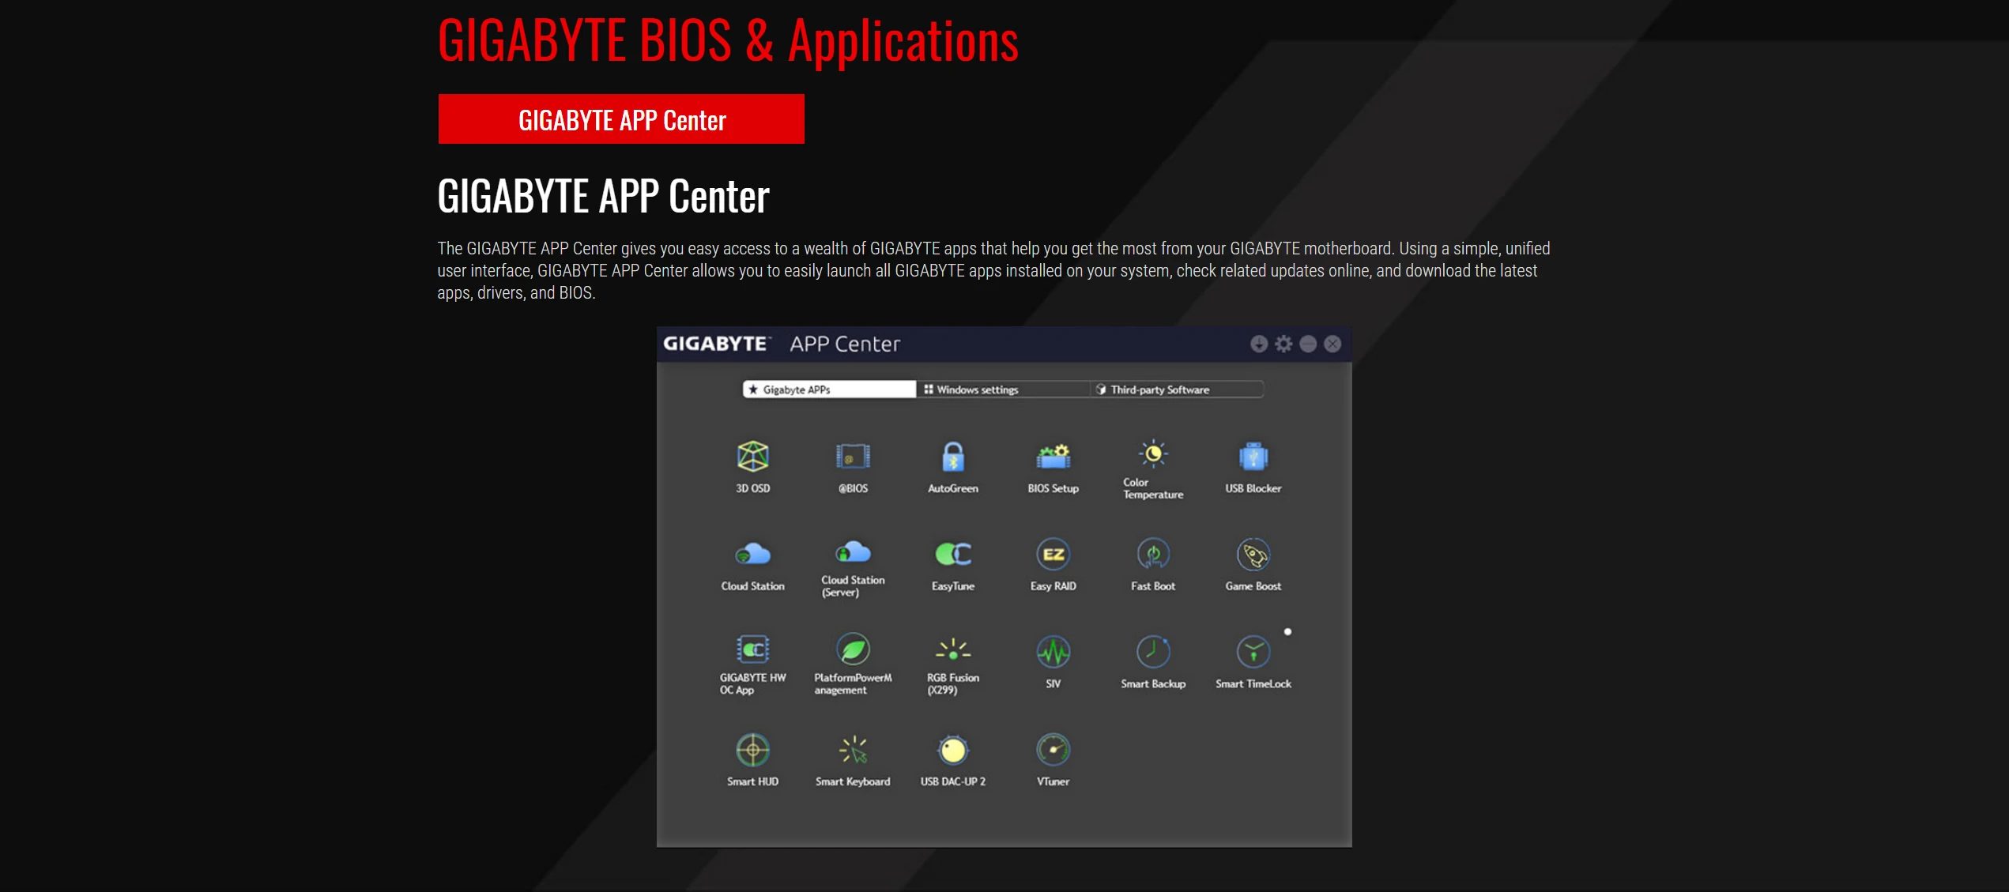2009x892 pixels.
Task: Open the Color Temperature app
Action: click(1153, 454)
